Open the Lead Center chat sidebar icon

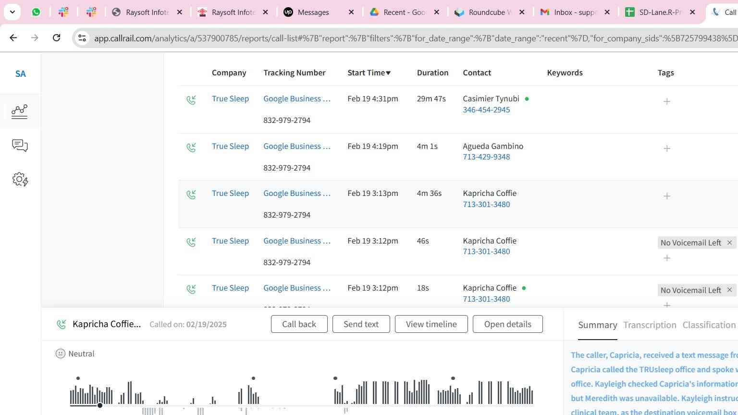click(20, 146)
